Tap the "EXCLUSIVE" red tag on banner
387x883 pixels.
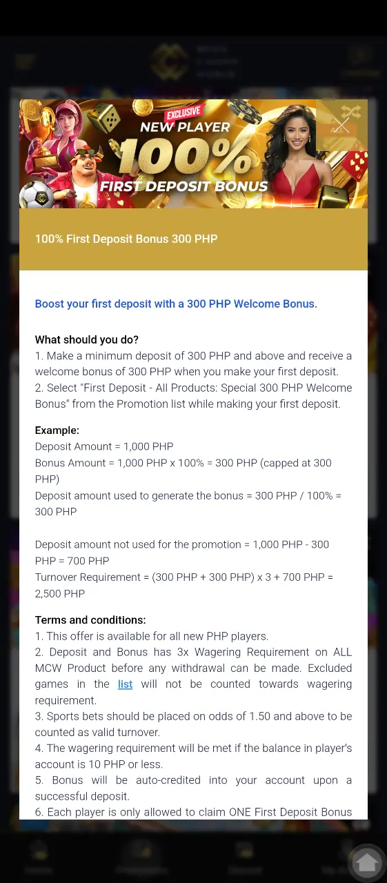pyautogui.click(x=183, y=113)
